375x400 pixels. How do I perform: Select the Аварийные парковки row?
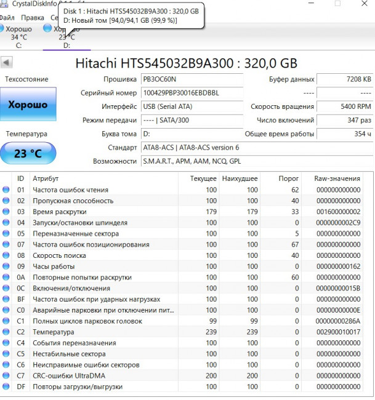point(182,310)
